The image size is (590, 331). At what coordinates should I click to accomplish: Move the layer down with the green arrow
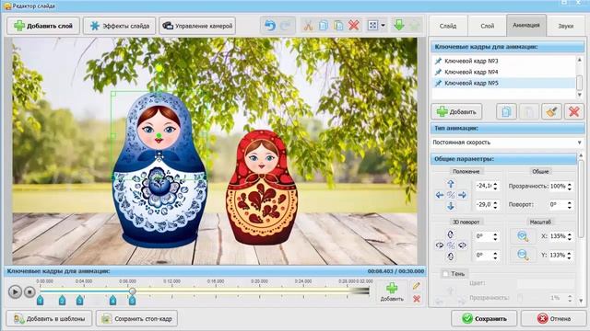coord(399,26)
